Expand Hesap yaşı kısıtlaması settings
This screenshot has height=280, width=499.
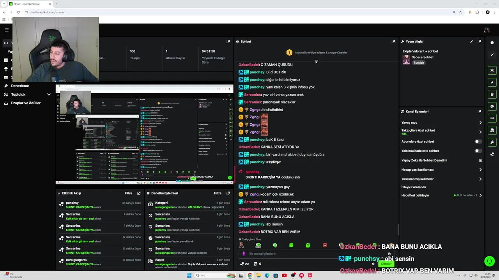(x=480, y=170)
